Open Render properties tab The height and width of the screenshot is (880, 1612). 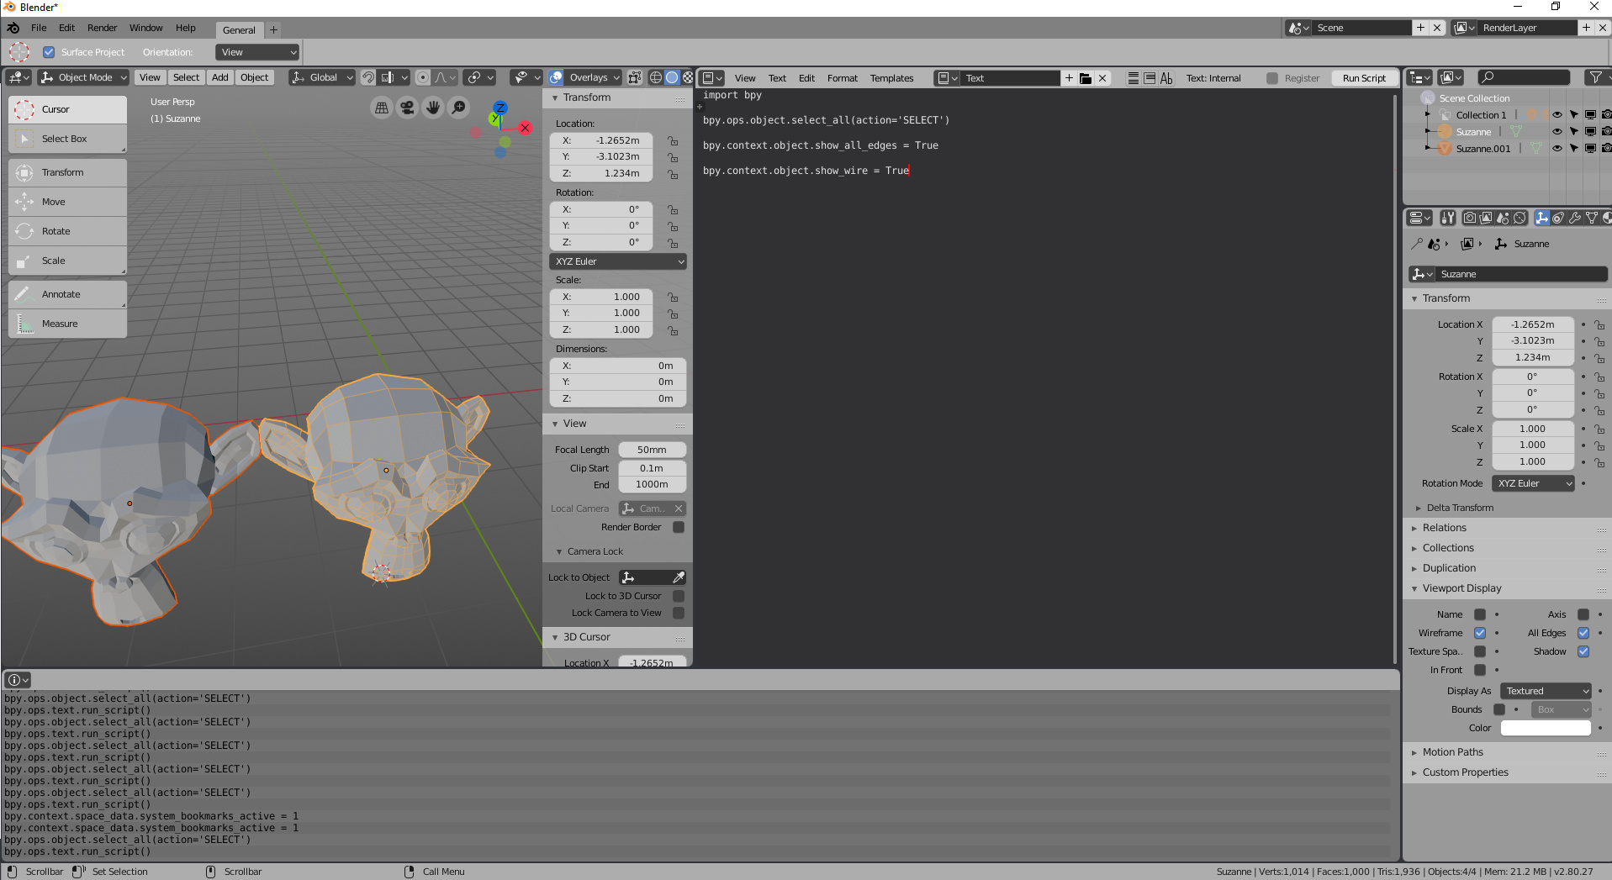click(x=1470, y=218)
